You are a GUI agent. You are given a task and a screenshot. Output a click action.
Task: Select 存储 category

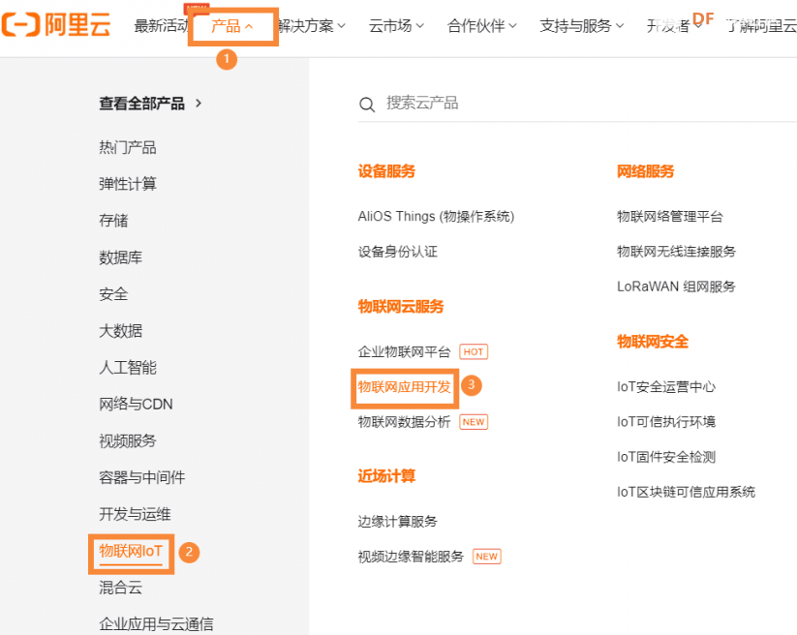[x=113, y=221]
